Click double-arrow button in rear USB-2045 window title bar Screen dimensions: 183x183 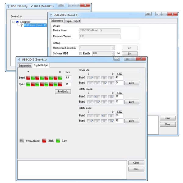pyautogui.click(x=148, y=14)
